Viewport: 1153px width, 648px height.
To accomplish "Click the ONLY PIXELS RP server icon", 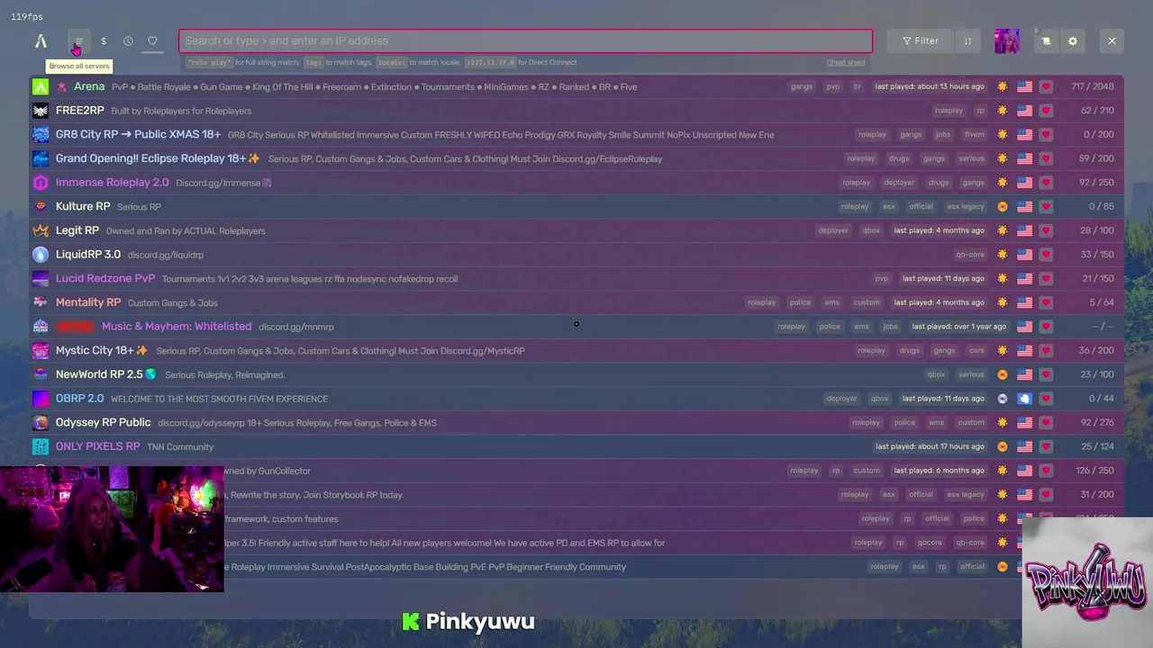I will coord(41,446).
